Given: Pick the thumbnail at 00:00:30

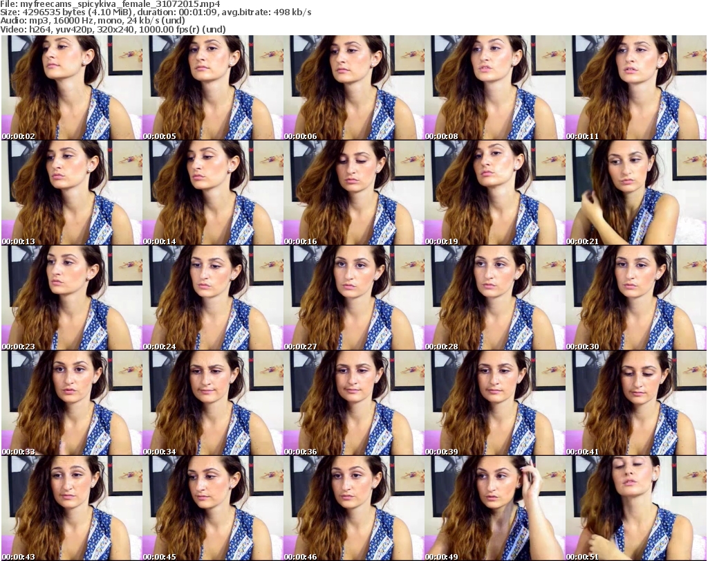Looking at the screenshot, I should (636, 298).
